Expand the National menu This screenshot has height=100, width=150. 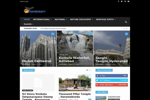[x=61, y=19]
